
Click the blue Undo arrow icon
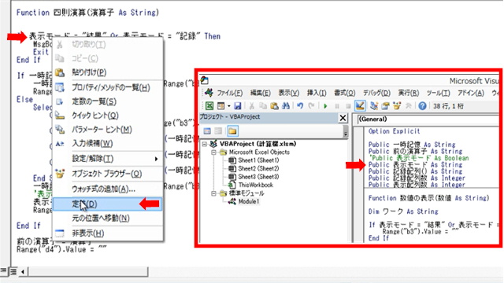300,105
